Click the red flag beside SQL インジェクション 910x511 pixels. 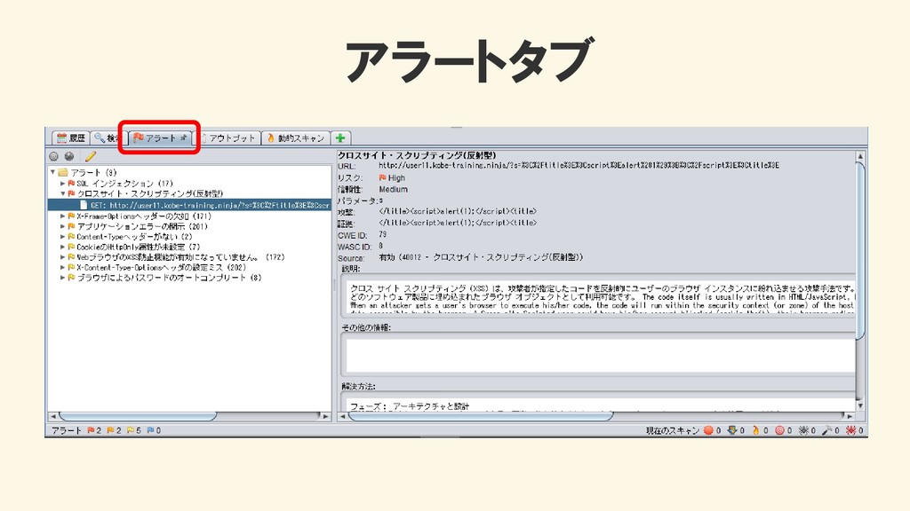(x=71, y=183)
